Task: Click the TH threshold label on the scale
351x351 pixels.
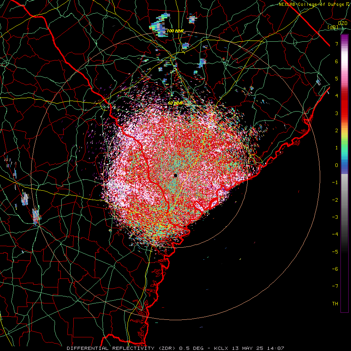Action: [335, 304]
